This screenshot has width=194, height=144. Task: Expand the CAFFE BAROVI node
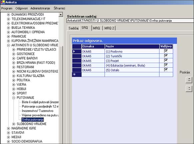tap(14, 58)
